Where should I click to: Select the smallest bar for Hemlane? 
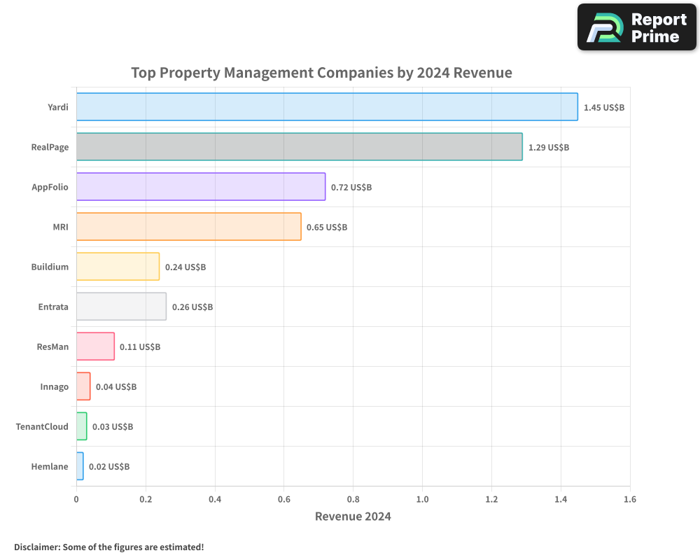pos(80,466)
